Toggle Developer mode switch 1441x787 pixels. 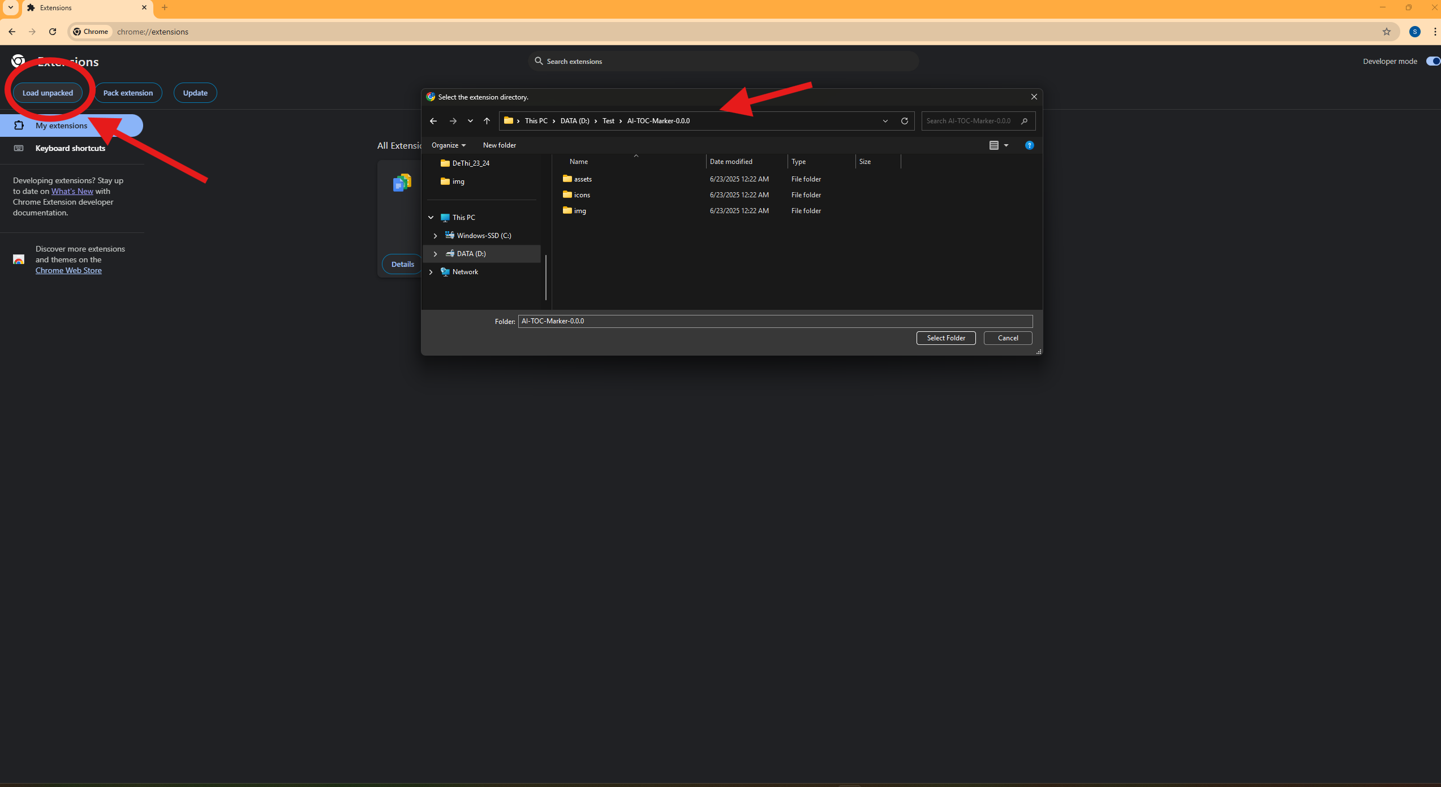pyautogui.click(x=1433, y=61)
